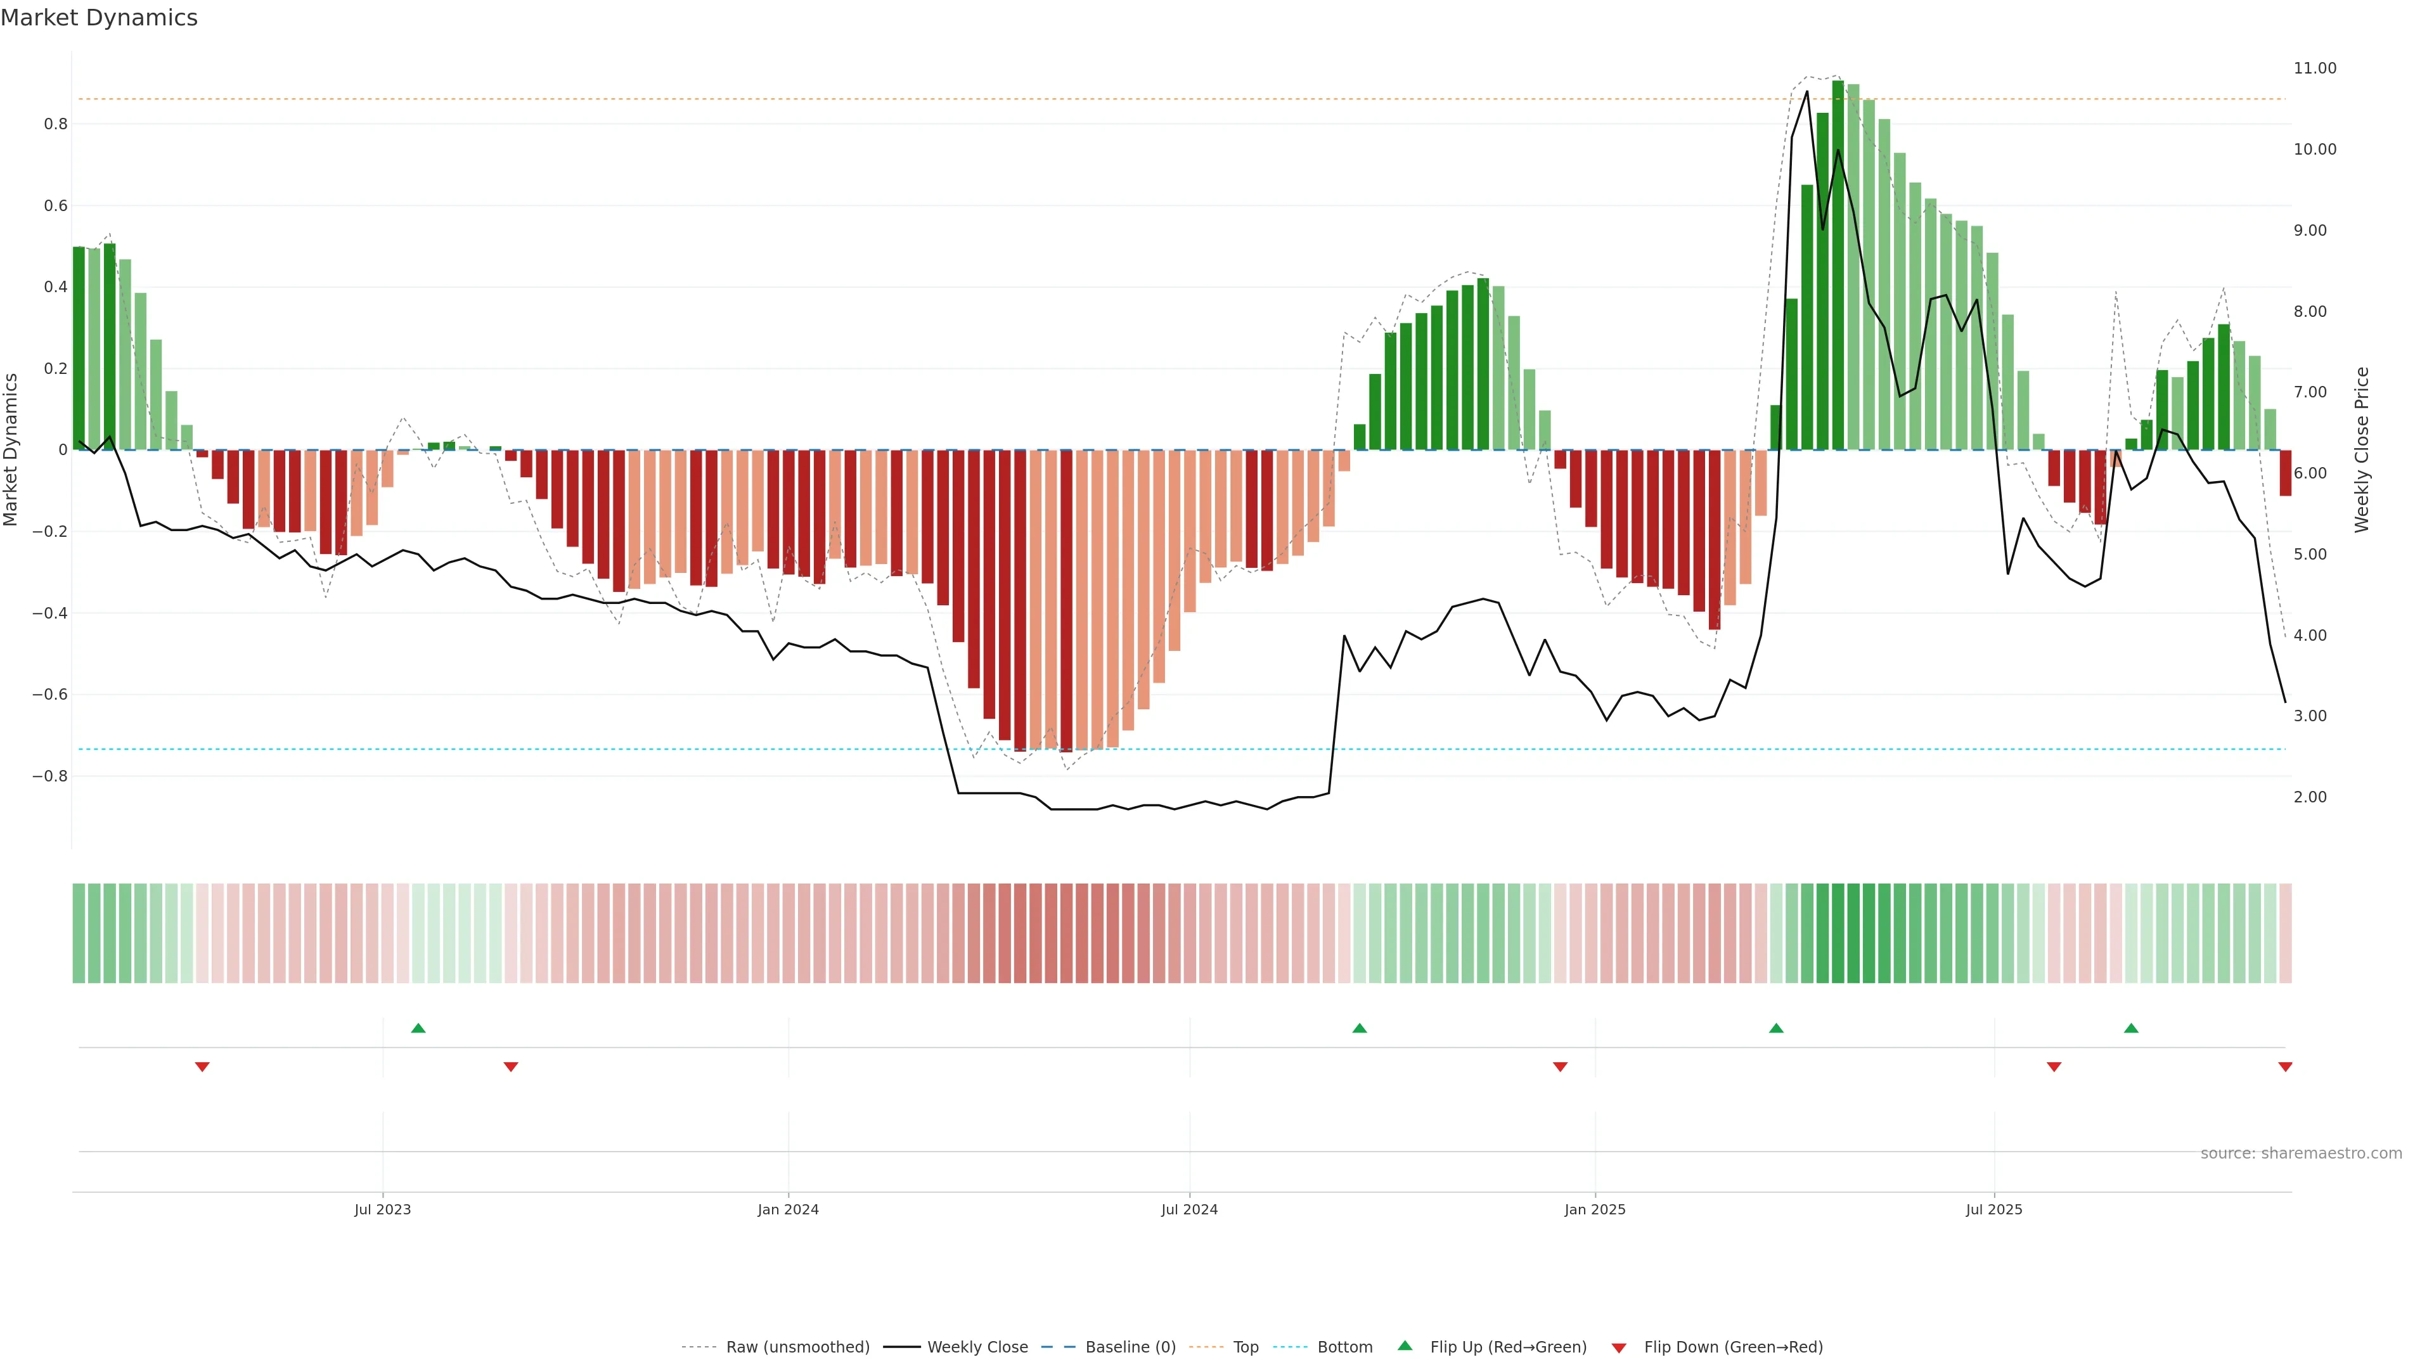This screenshot has width=2434, height=1369.
Task: Click the Top legend item
Action: click(1246, 1347)
